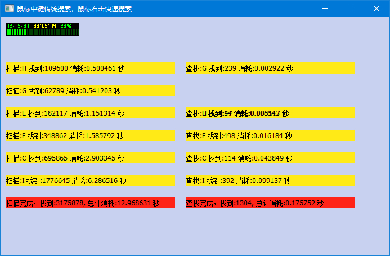Select the row '查找:F 找到:498'

point(271,135)
